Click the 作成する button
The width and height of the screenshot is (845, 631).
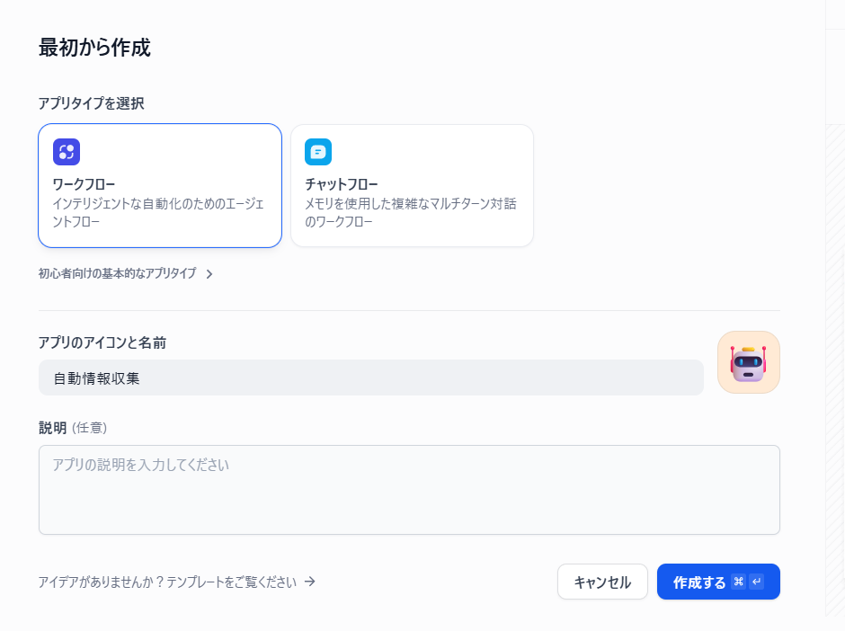click(700, 582)
